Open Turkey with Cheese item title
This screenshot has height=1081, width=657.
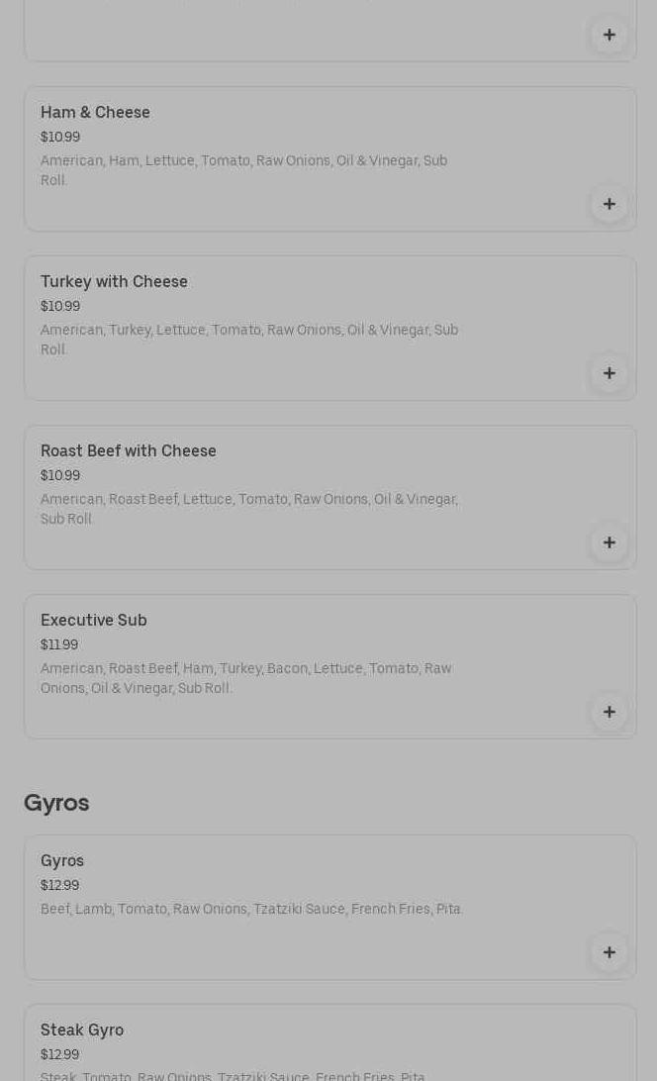(x=114, y=282)
